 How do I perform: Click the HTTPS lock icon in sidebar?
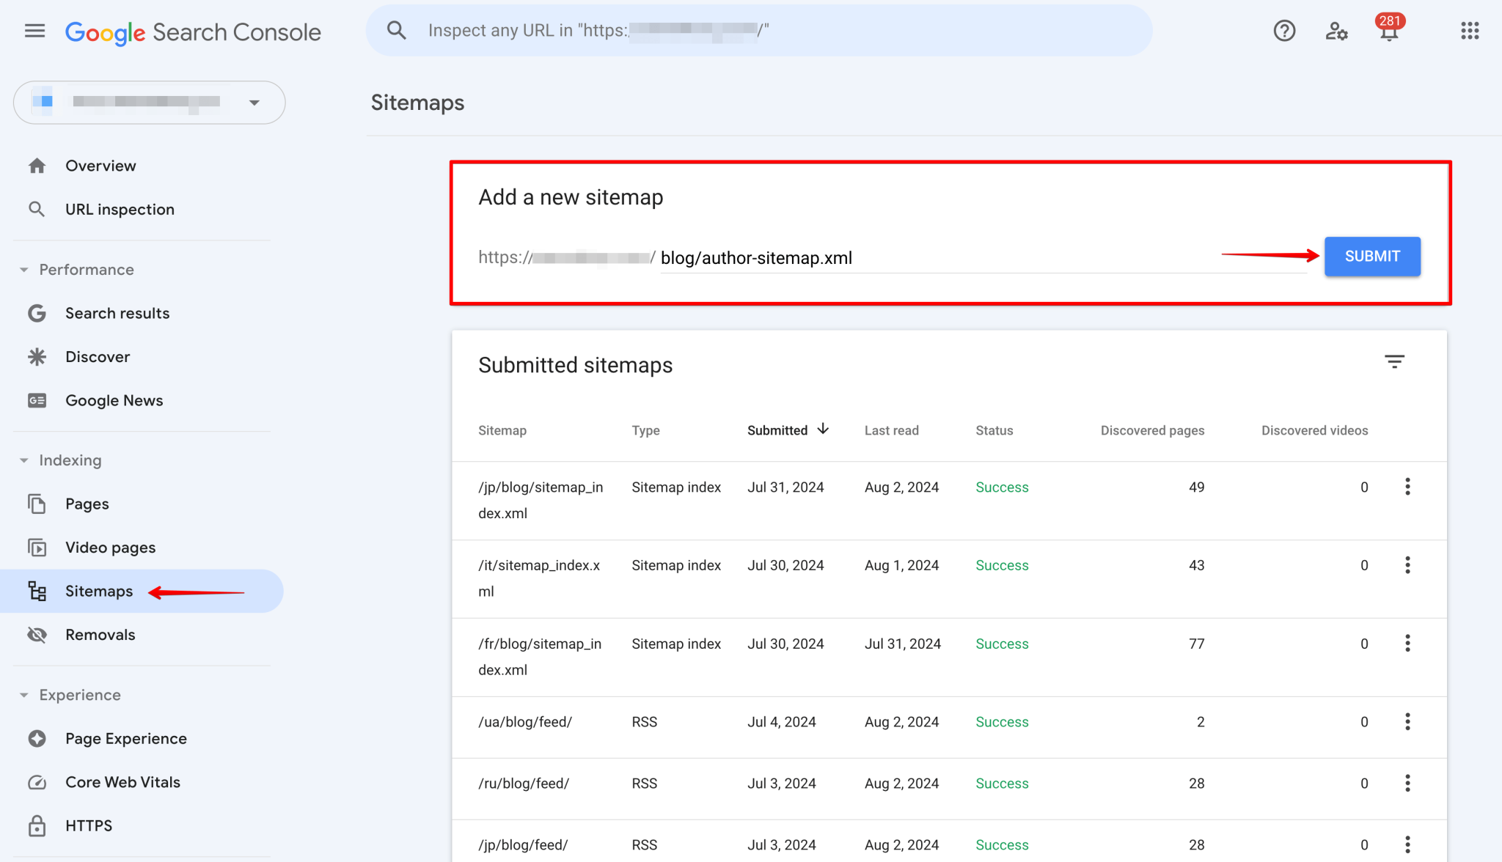click(37, 825)
